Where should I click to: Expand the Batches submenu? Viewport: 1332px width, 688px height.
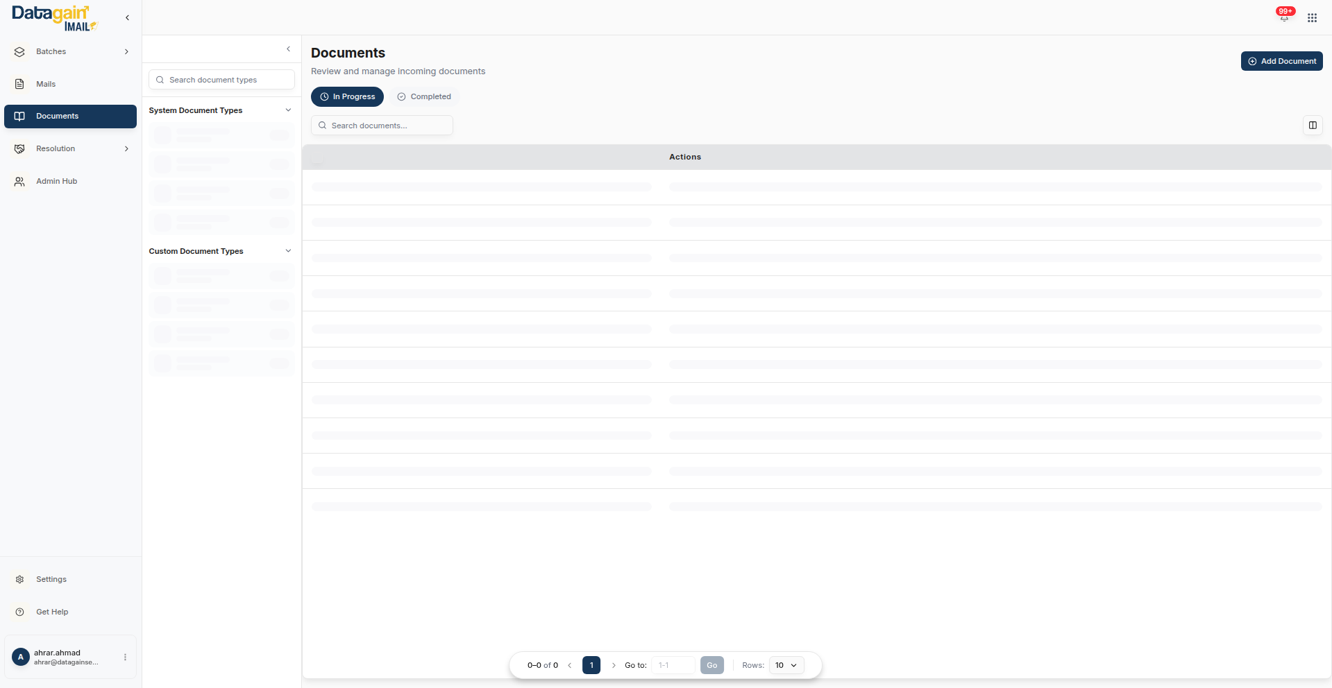[x=126, y=52]
